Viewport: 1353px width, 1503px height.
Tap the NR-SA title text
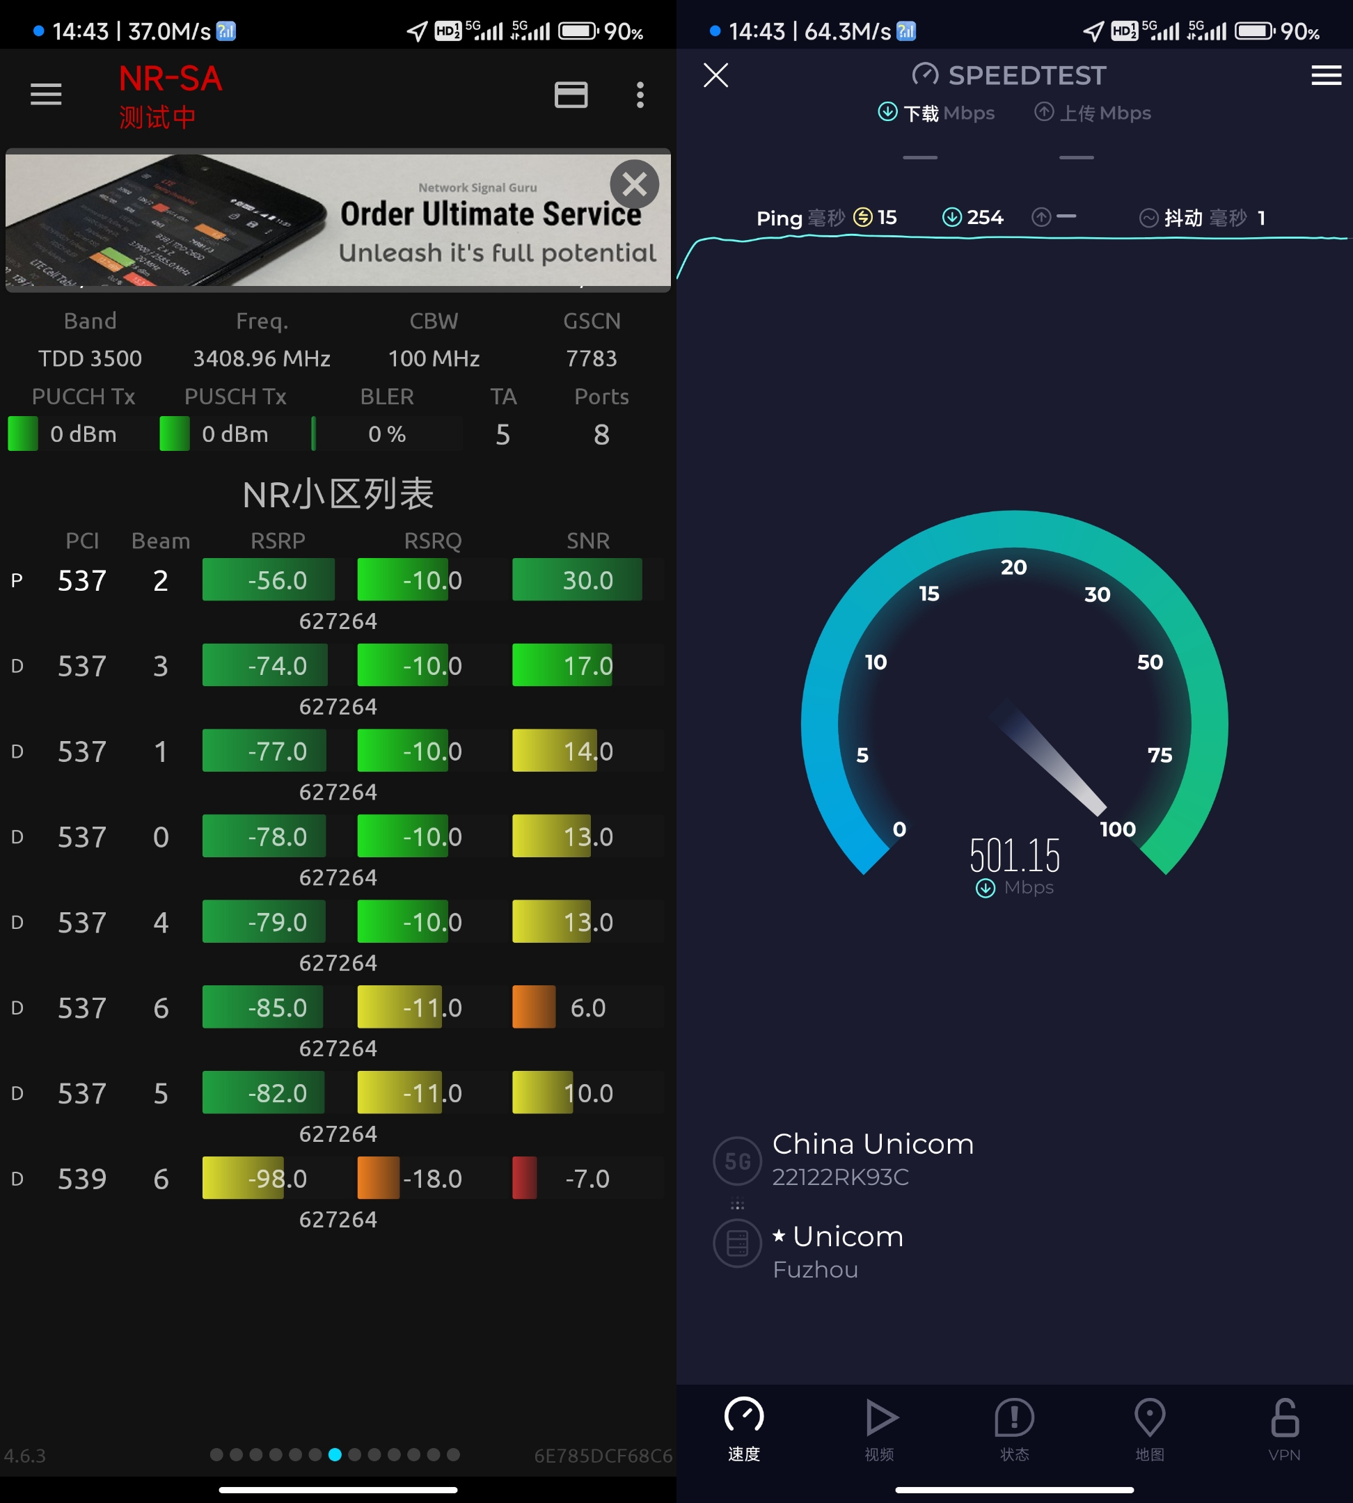pyautogui.click(x=171, y=78)
